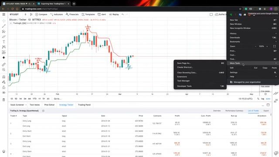Select the pitchfork drawing tool

[x=4, y=31]
